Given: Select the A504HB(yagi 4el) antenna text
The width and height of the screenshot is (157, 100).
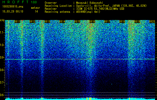Looking at the screenshot, I should (x=88, y=12).
